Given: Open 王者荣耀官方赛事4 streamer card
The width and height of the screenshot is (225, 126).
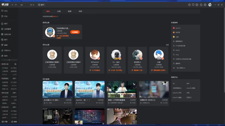Looking at the screenshot, I should tap(73, 60).
